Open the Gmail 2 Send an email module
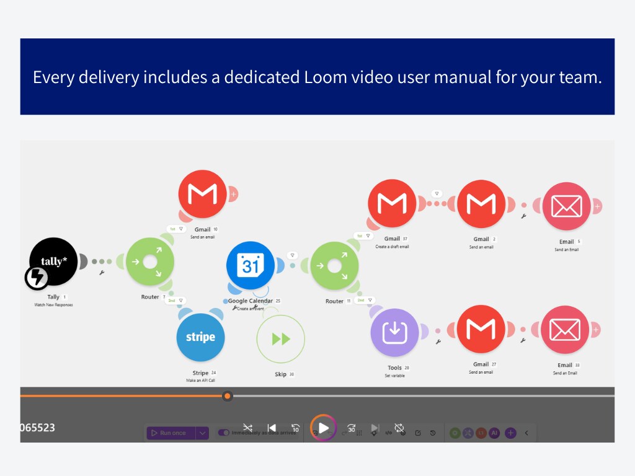Screen dimensions: 635x476 coord(481,203)
